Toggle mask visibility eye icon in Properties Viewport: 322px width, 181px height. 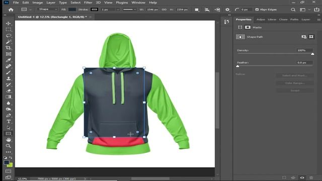point(302,177)
